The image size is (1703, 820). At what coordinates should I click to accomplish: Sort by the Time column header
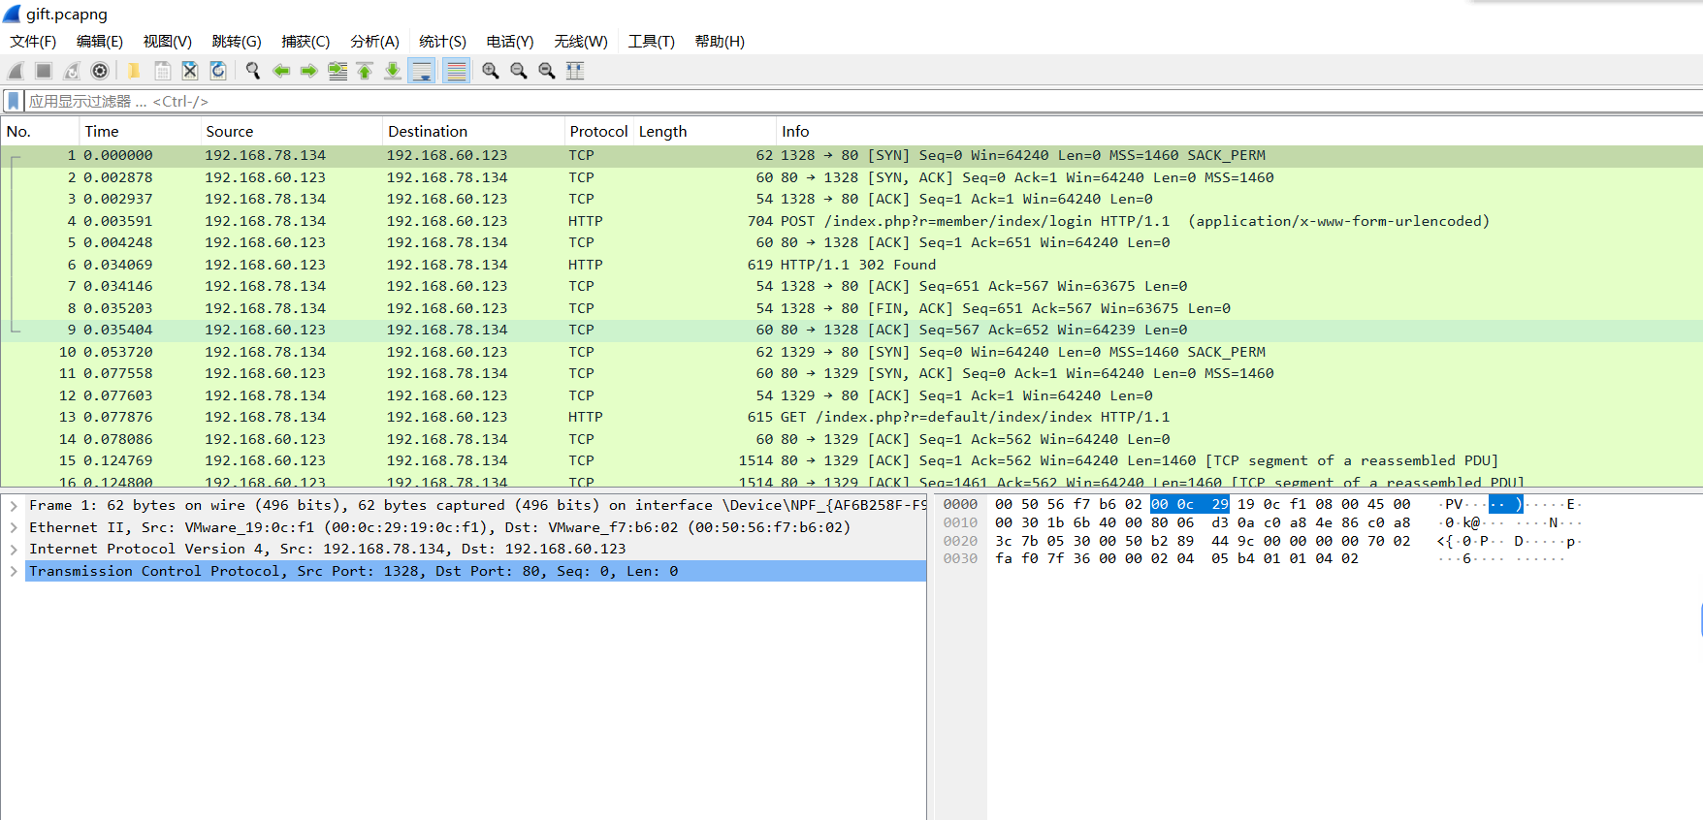(141, 132)
